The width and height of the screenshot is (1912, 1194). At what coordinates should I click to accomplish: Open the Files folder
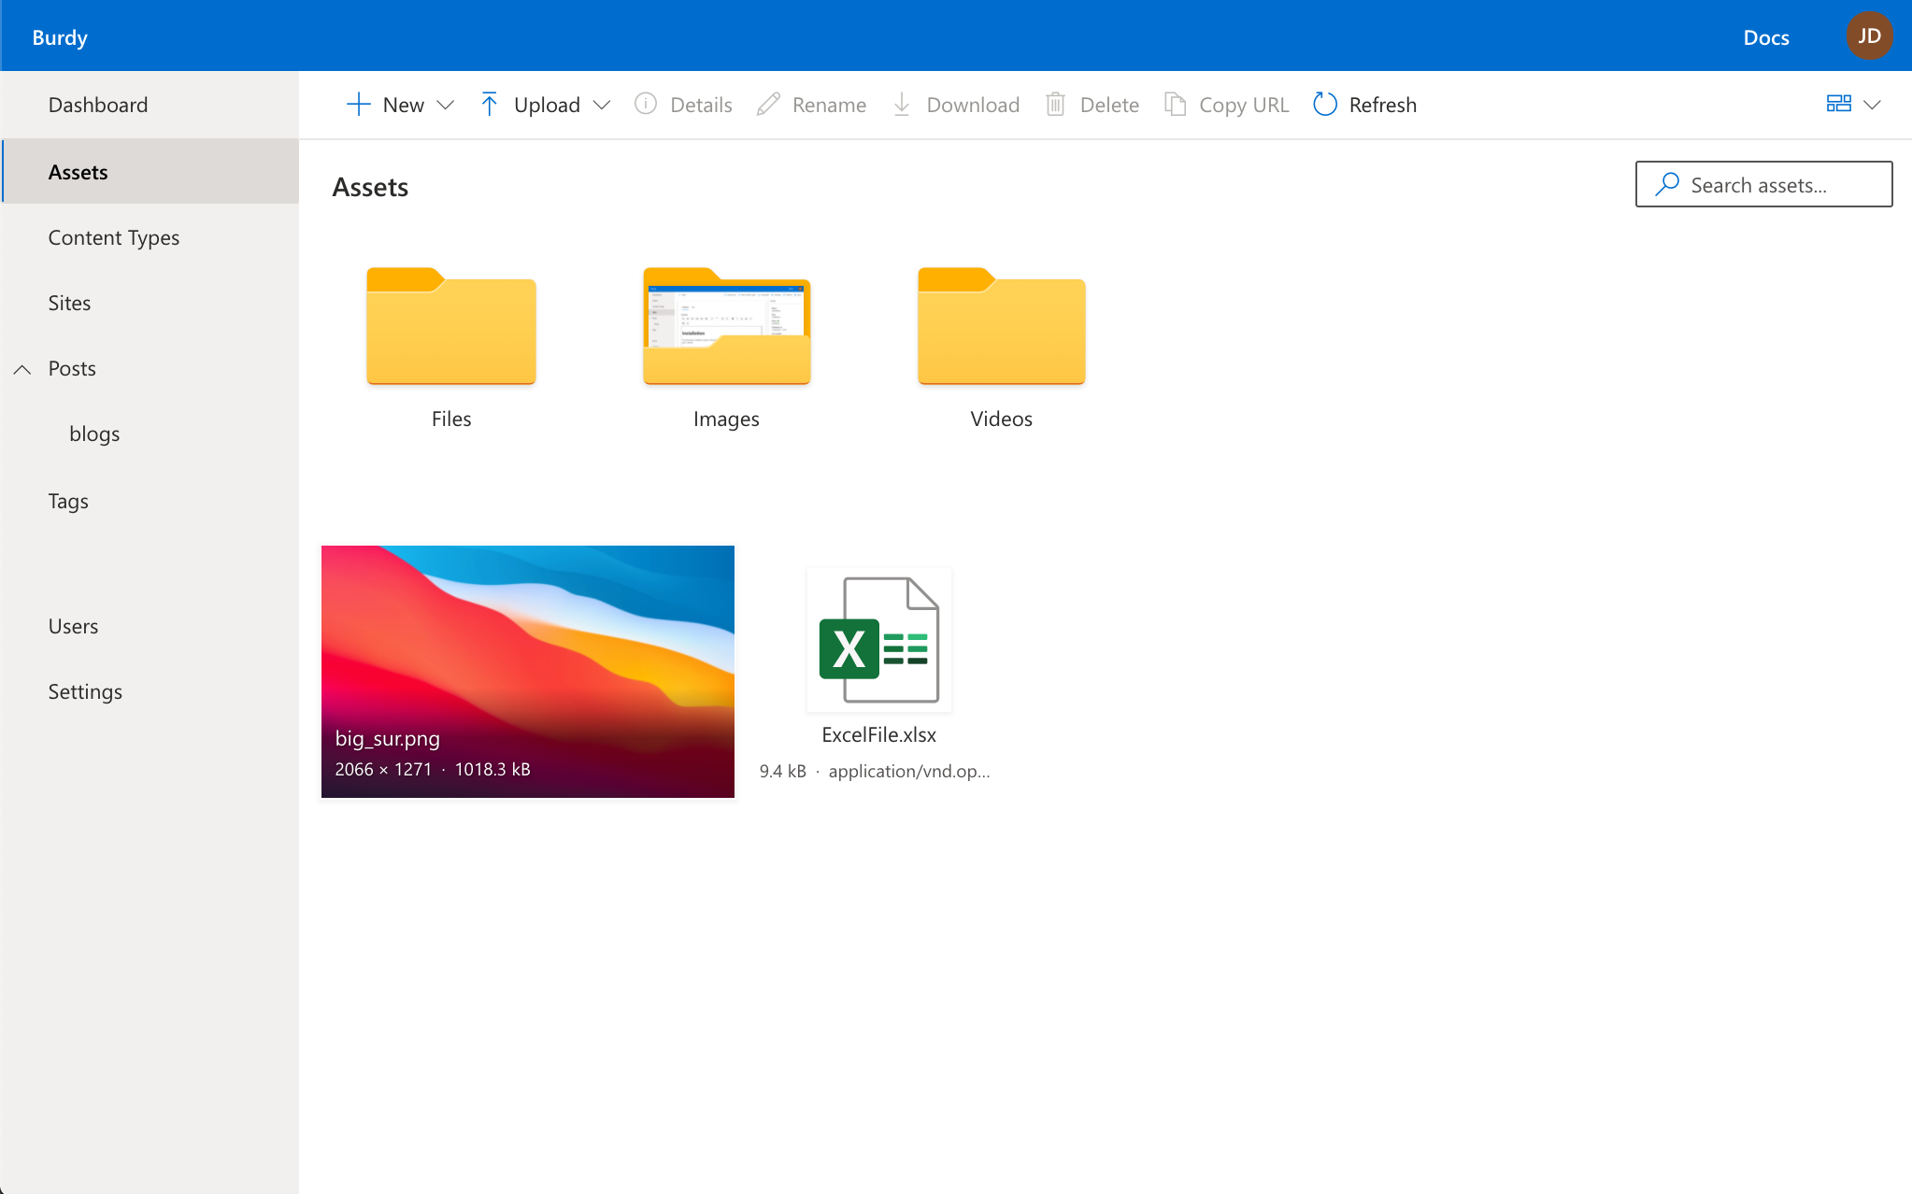click(451, 327)
